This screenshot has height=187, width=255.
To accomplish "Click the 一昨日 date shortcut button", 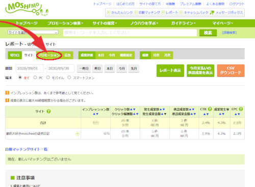I will click(x=84, y=68).
